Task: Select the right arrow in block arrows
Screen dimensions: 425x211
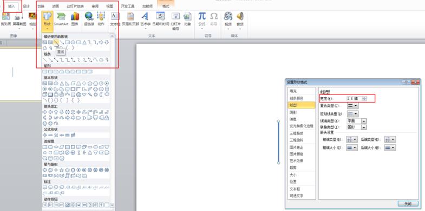Action: pos(45,112)
